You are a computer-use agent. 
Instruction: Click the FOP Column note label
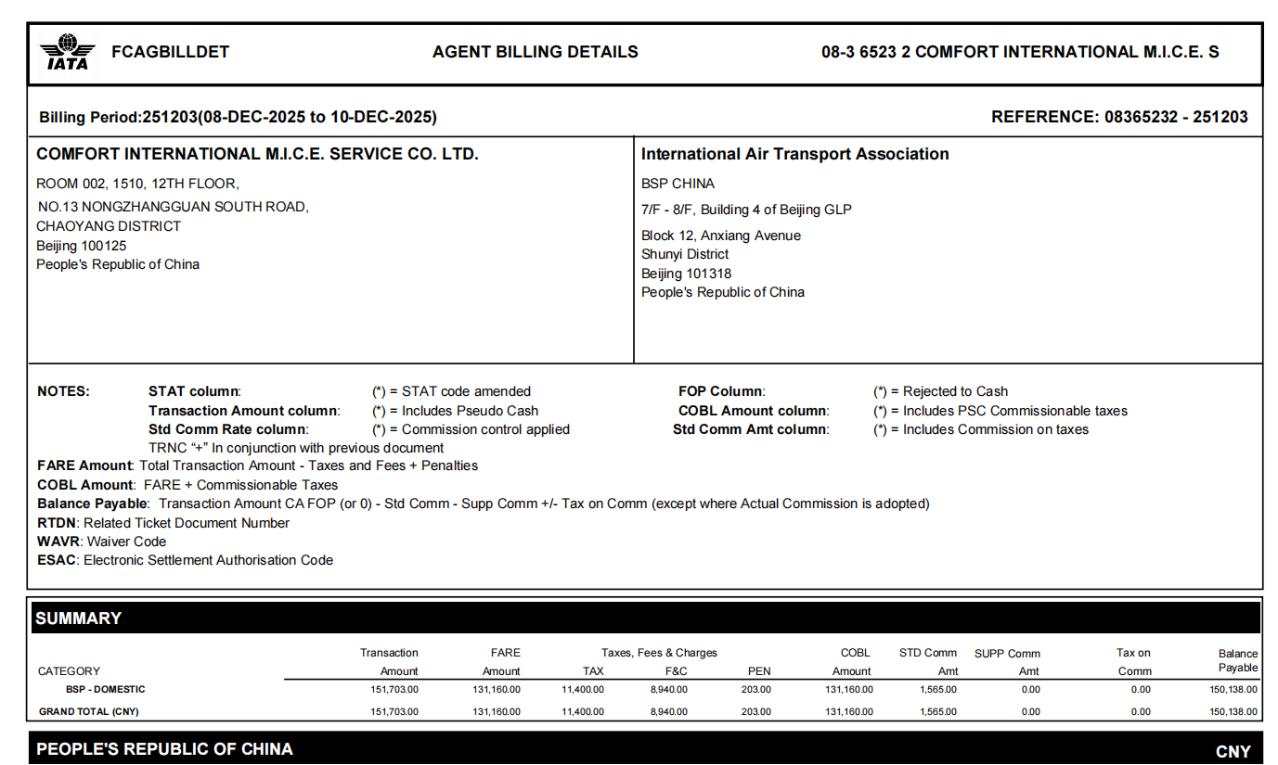click(x=721, y=391)
